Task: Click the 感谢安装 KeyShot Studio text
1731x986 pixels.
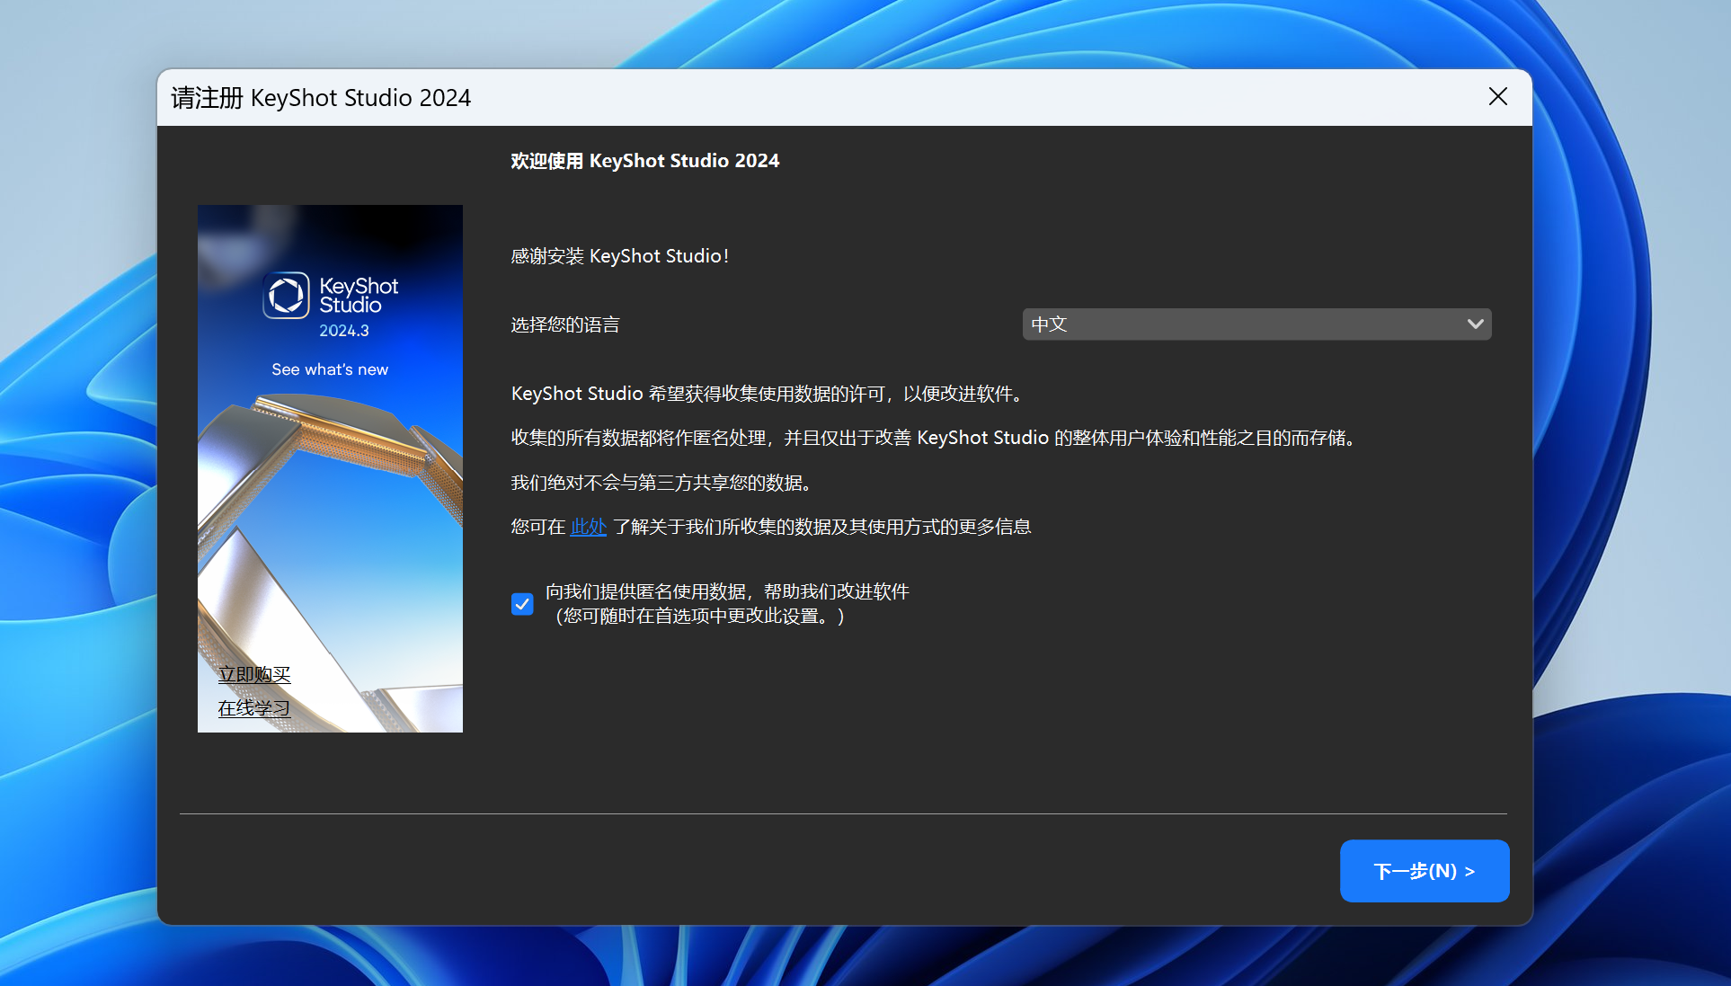Action: pos(620,256)
